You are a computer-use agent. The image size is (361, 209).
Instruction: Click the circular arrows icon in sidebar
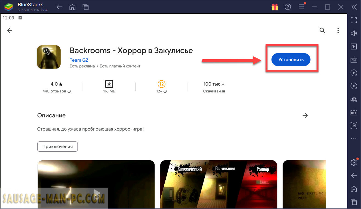click(x=354, y=86)
